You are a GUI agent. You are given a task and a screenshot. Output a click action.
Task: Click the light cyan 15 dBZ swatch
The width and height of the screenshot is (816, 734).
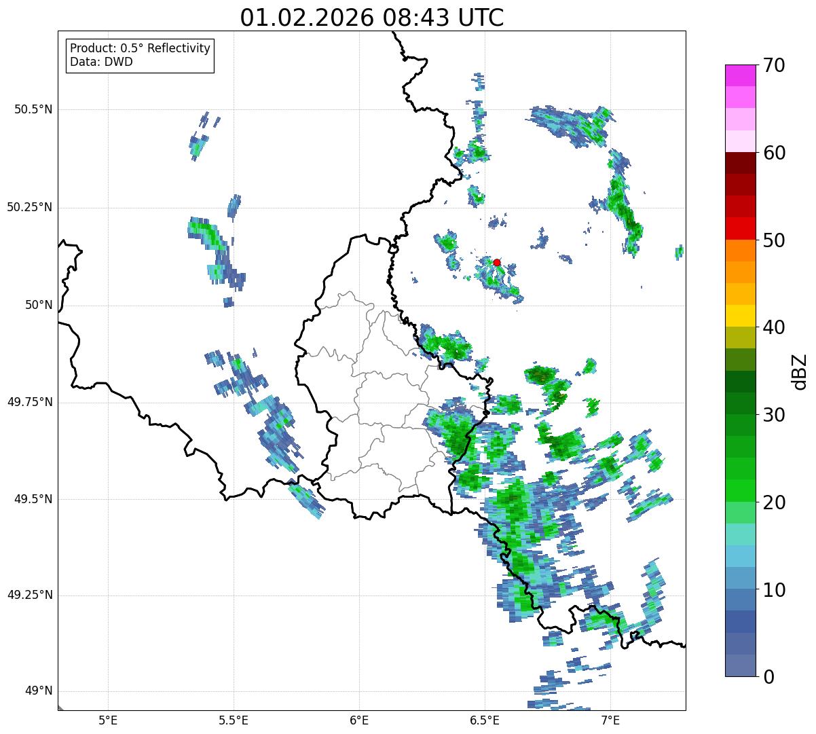pyautogui.click(x=740, y=534)
